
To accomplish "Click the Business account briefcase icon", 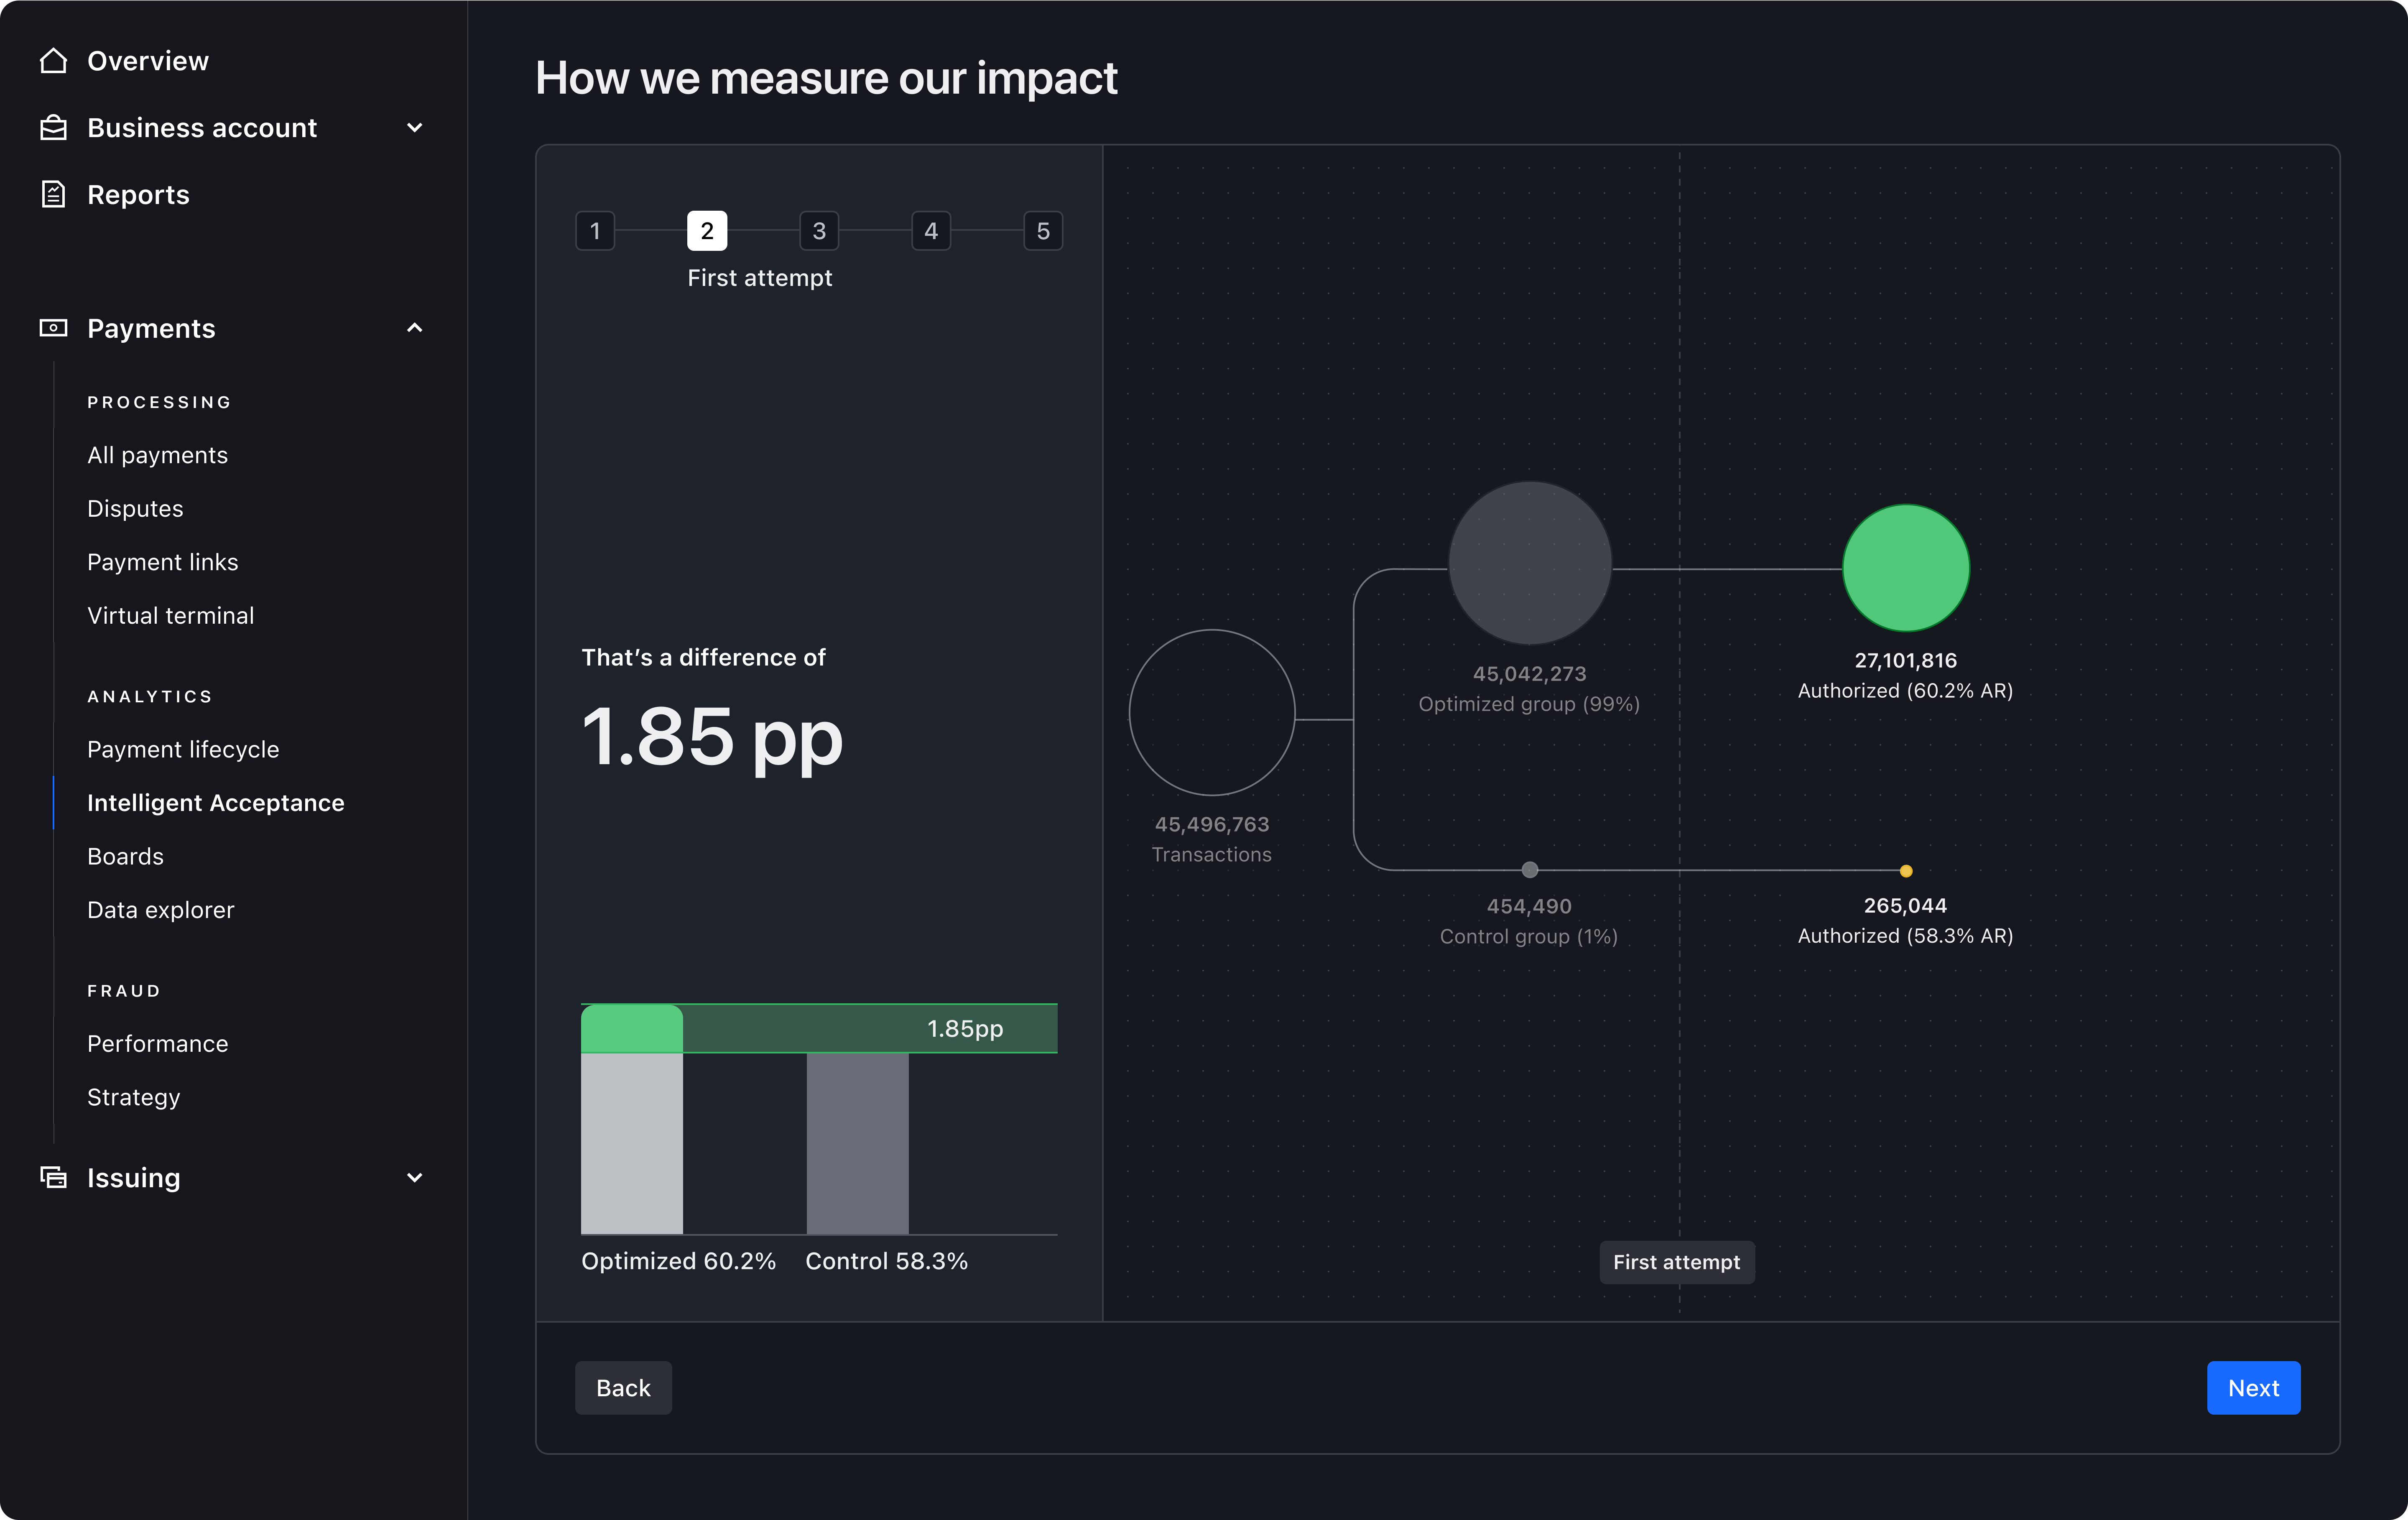I will 53,128.
